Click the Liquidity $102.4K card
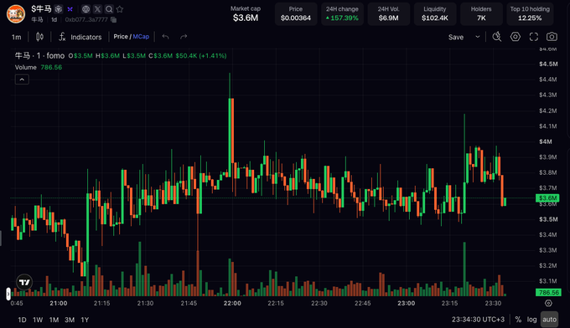 tap(435, 13)
